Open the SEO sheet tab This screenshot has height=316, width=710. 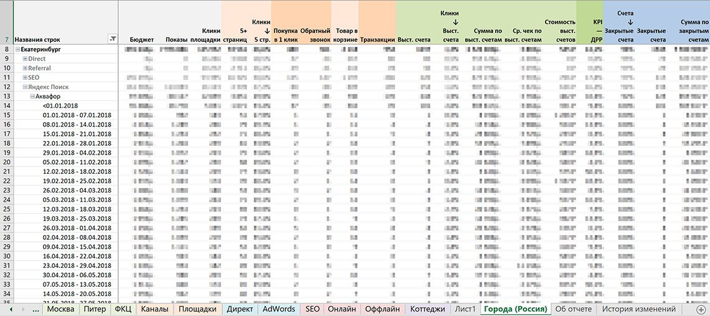click(313, 309)
